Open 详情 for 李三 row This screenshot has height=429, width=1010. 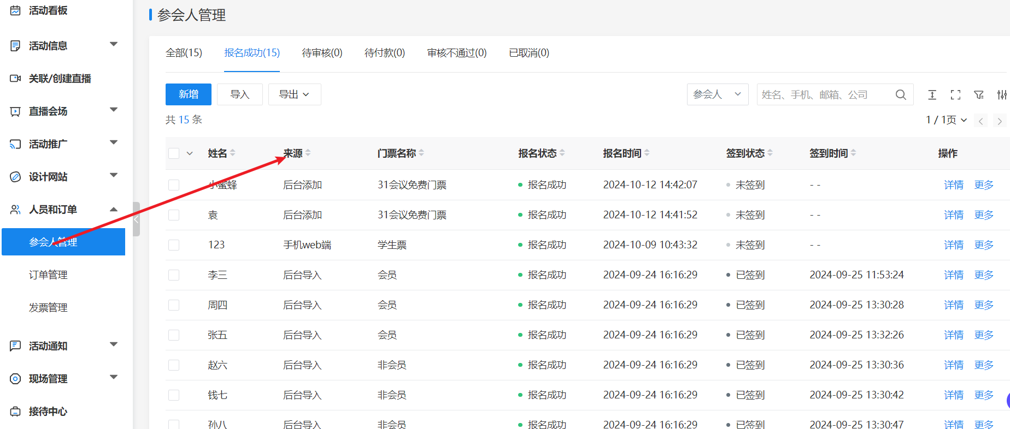click(x=954, y=275)
